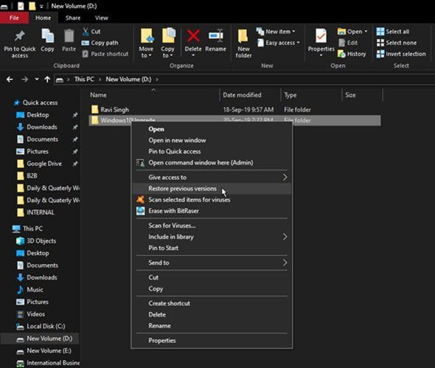Click the Copy path ribbon button
435x368 pixels.
[x=100, y=43]
